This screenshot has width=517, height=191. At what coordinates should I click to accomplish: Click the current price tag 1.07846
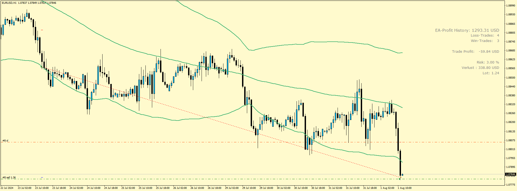[511, 174]
